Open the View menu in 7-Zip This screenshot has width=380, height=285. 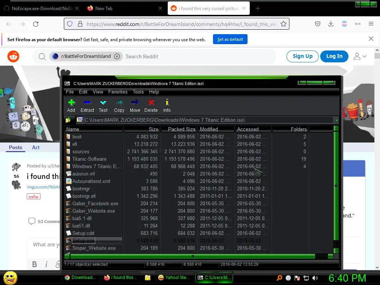pos(98,92)
